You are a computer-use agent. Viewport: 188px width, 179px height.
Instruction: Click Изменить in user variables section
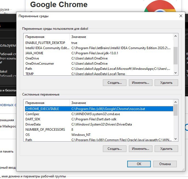pos(140,83)
